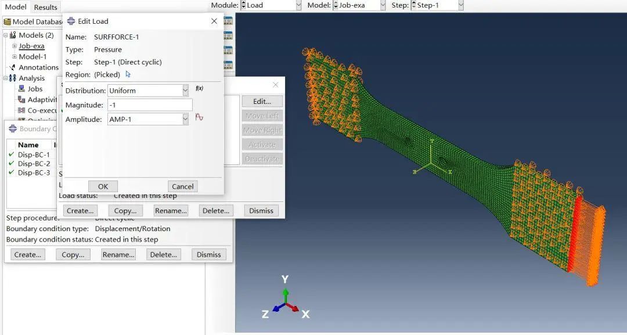Viewport: 627px width, 335px height.
Task: Click the Annotations icon in the tree
Action: (12, 67)
